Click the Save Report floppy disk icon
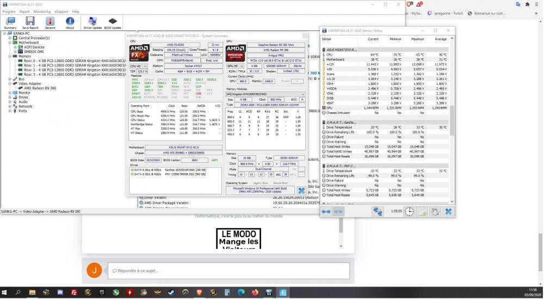The height and width of the screenshot is (299, 544). click(x=30, y=23)
